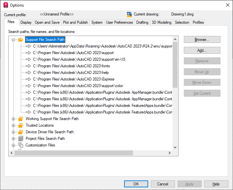
Task: Go to Plot and Publish tab
Action: click(75, 22)
